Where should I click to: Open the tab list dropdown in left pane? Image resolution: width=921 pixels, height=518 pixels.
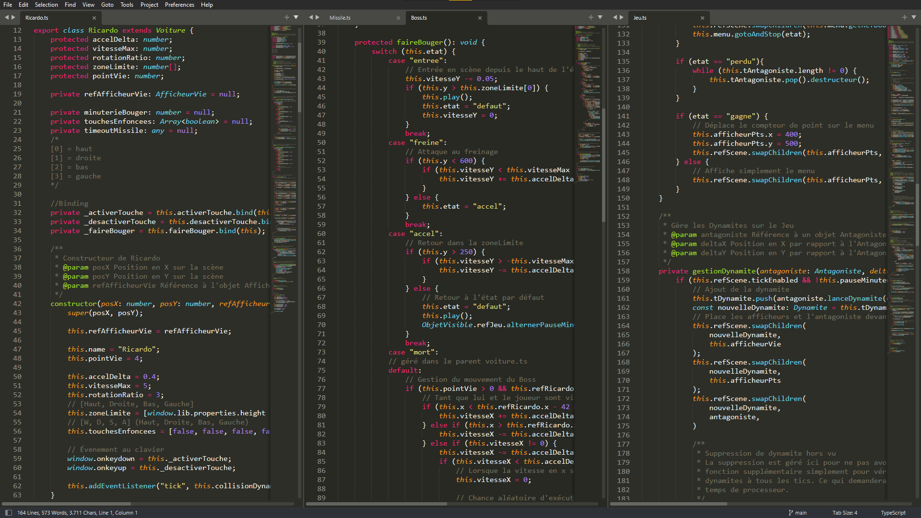296,17
